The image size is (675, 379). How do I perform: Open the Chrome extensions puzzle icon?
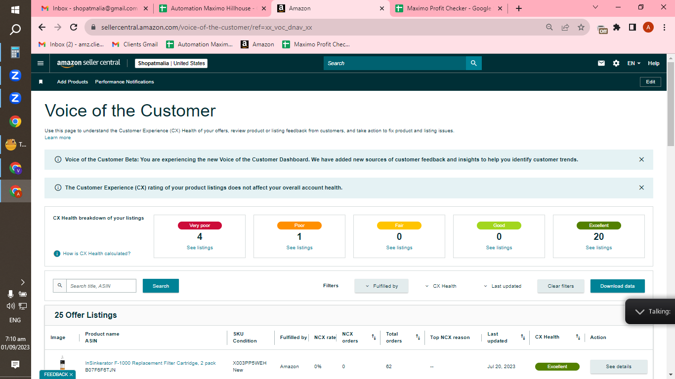(x=617, y=27)
